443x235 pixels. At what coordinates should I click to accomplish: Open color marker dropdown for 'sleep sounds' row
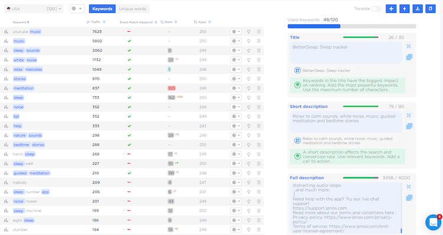click(x=236, y=51)
